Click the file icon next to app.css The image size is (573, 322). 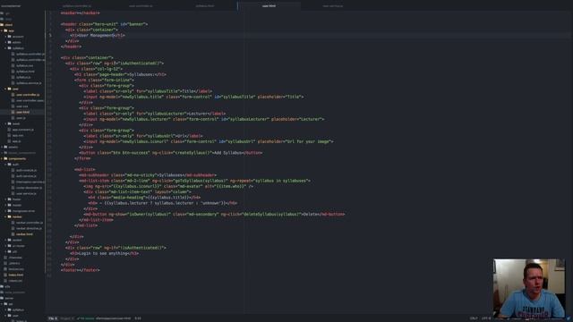tap(10, 135)
